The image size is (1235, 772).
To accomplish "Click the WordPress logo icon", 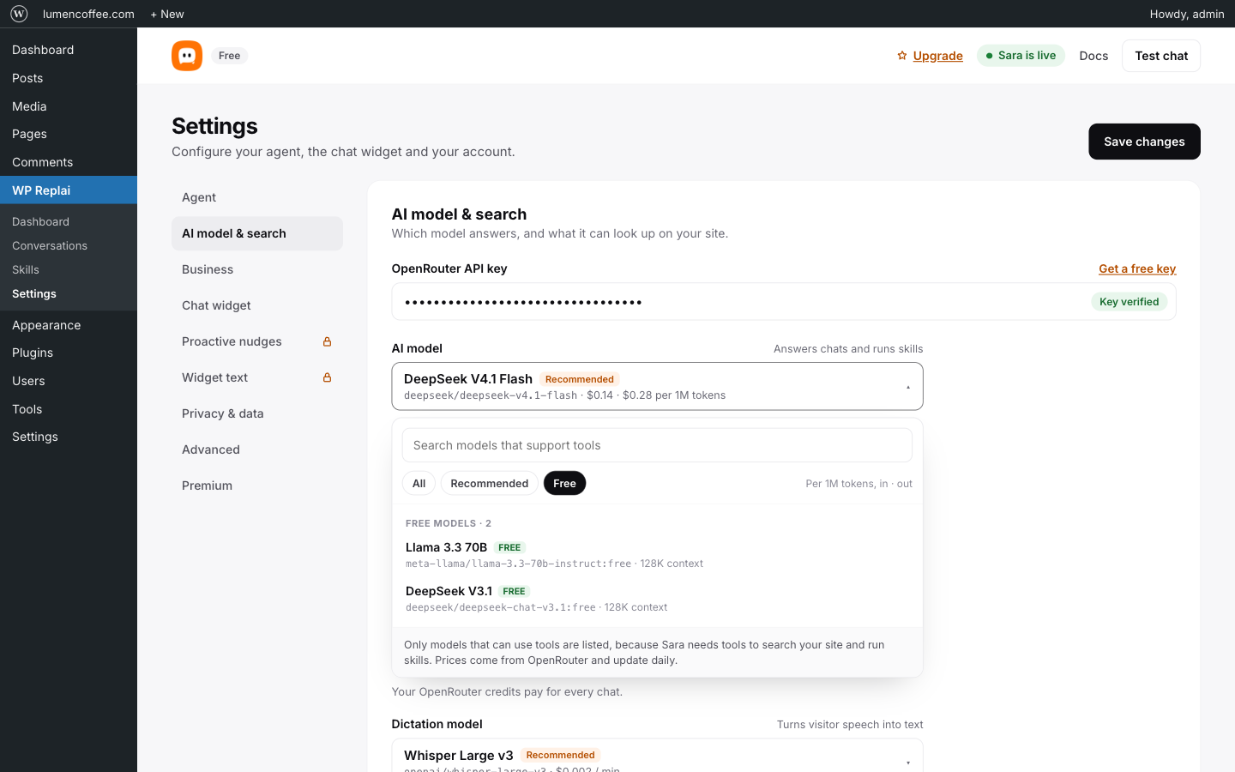I will pos(19,14).
